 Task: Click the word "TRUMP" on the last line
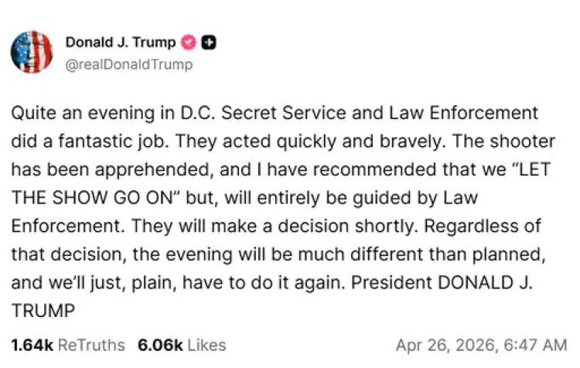[43, 309]
